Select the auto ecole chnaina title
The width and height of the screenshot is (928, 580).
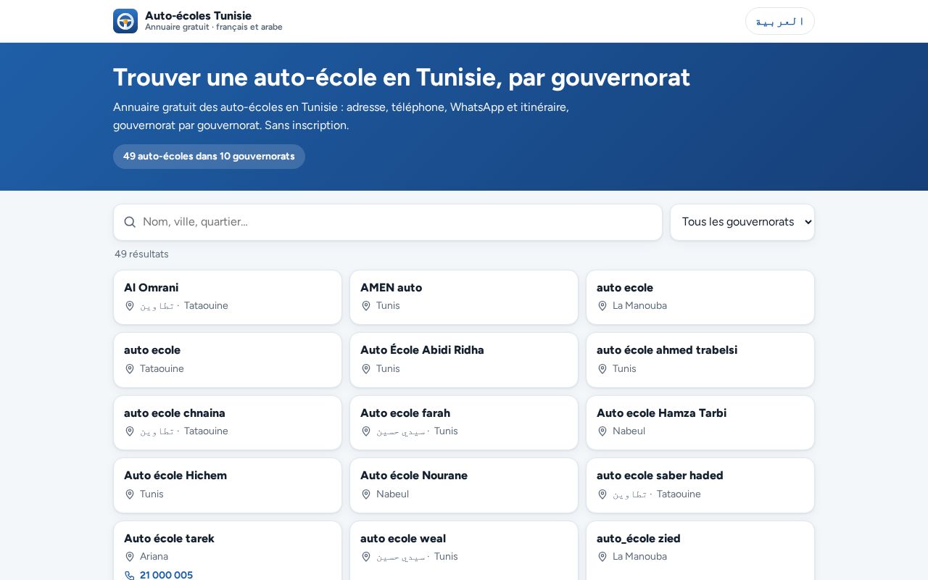click(x=175, y=413)
